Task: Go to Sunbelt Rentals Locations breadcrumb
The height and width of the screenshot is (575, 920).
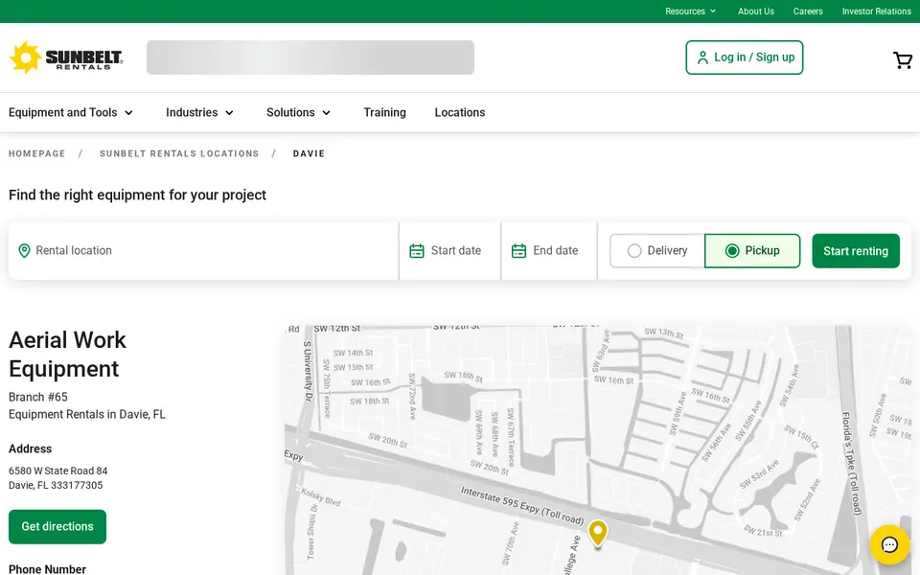Action: tap(179, 153)
